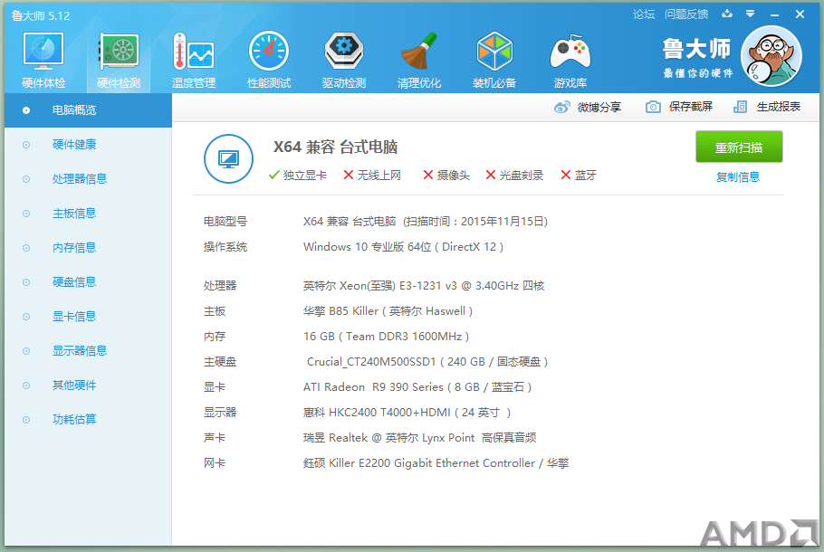Click the camera icon for 保存截屏
824x552 pixels.
pos(653,107)
